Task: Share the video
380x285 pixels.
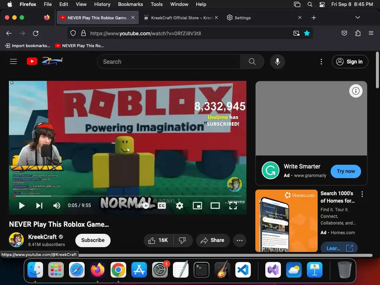Action: (213, 240)
